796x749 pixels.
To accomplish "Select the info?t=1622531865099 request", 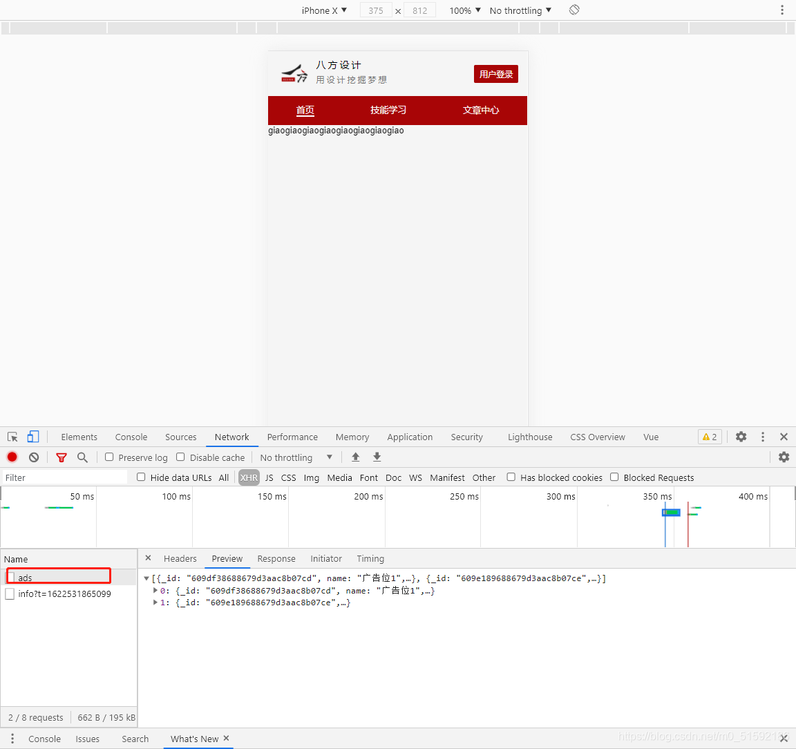I will [64, 594].
